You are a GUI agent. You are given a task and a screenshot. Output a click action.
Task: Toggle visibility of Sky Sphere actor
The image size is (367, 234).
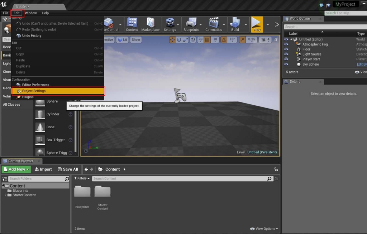pyautogui.click(x=286, y=64)
